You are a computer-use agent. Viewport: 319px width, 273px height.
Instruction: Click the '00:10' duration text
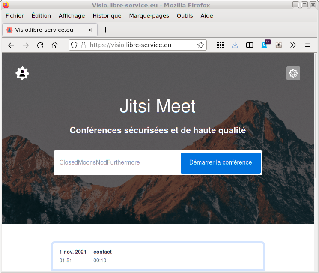(x=100, y=261)
